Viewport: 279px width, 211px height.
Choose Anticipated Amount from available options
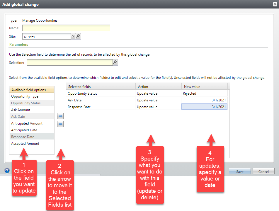click(27, 123)
